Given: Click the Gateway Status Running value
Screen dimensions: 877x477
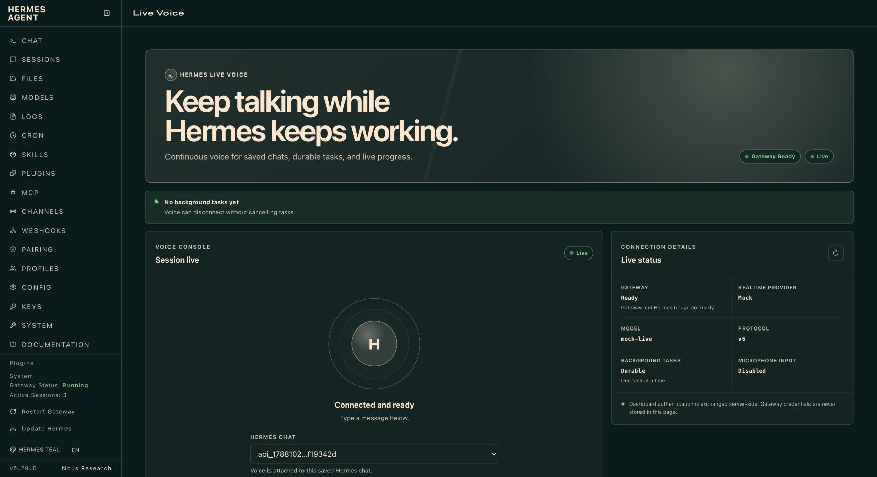Looking at the screenshot, I should click(x=75, y=385).
